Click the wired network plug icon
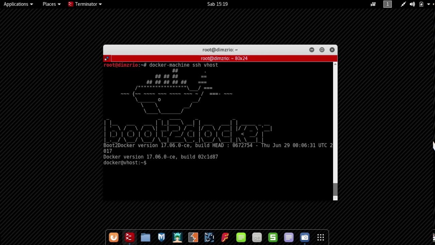This screenshot has height=245, width=435. coord(403,4)
